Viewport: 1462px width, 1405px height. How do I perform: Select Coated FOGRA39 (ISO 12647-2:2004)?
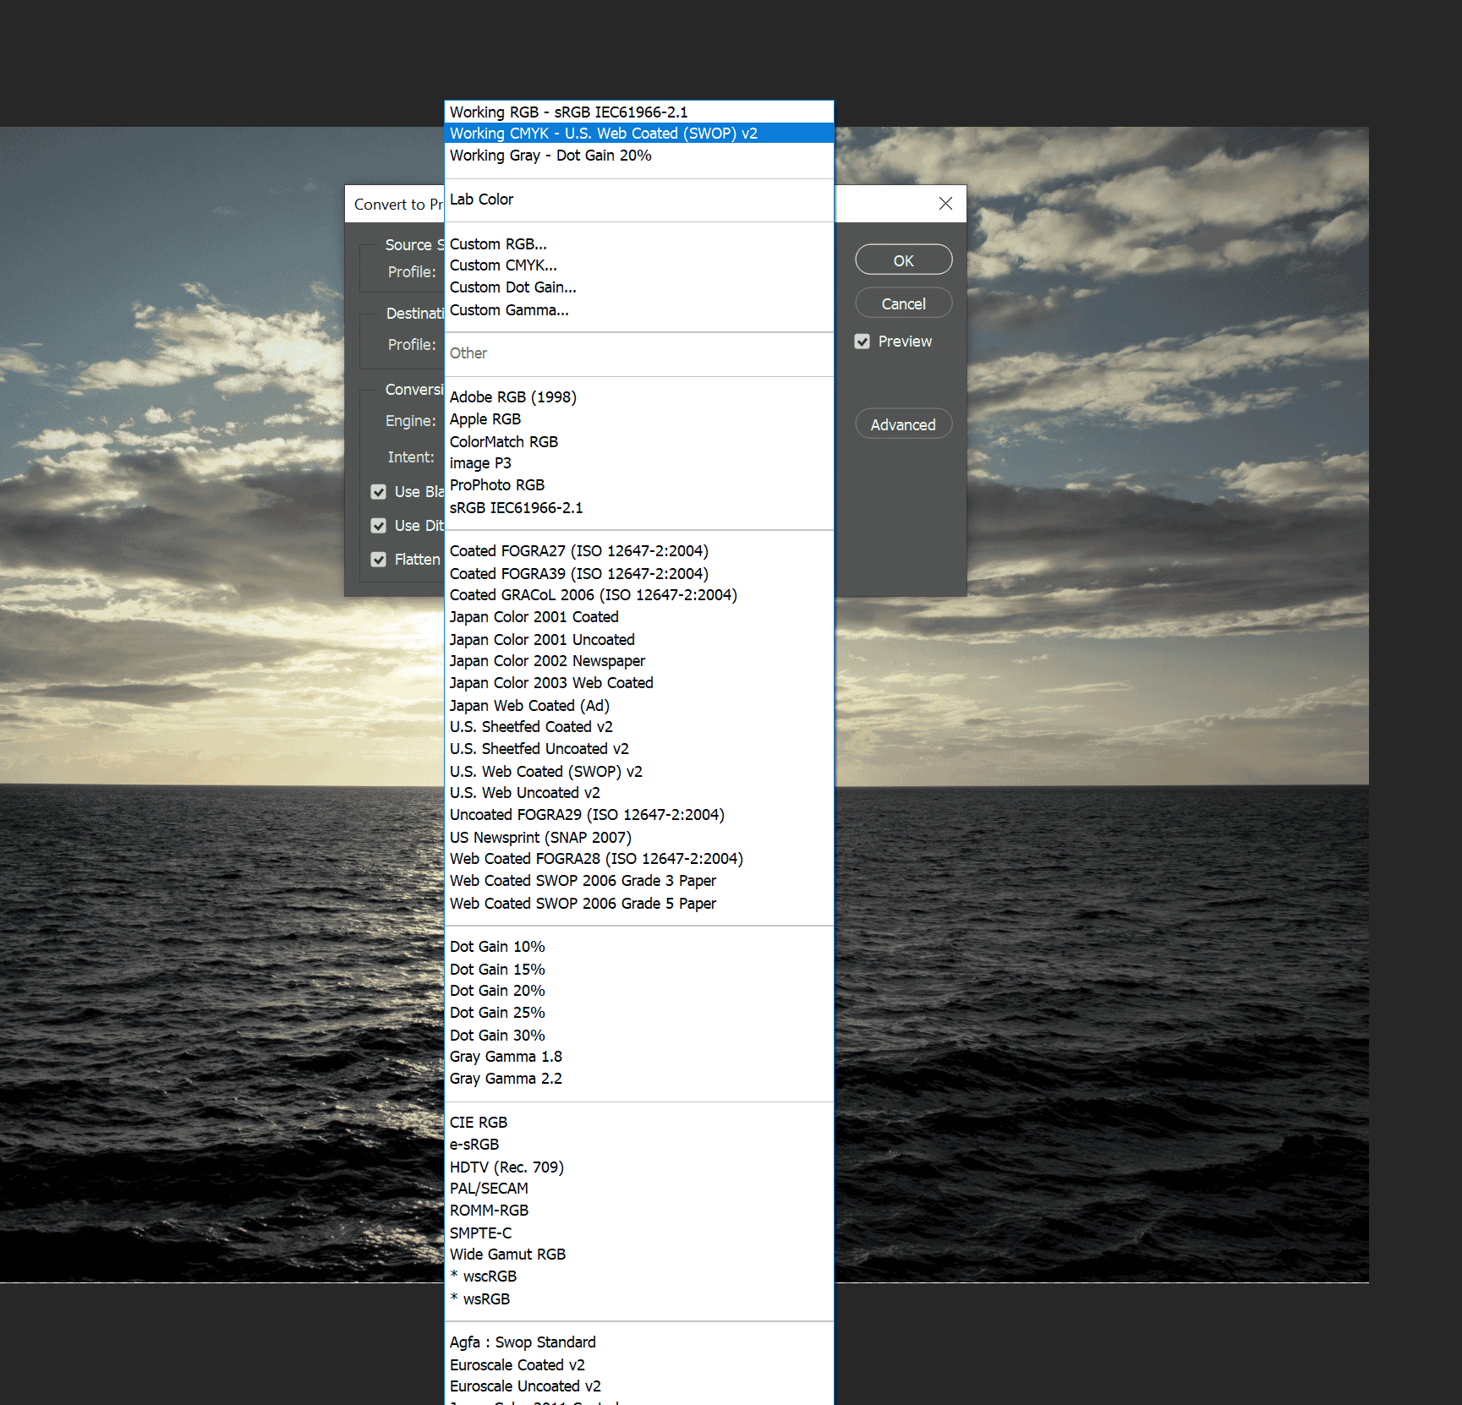coord(578,574)
